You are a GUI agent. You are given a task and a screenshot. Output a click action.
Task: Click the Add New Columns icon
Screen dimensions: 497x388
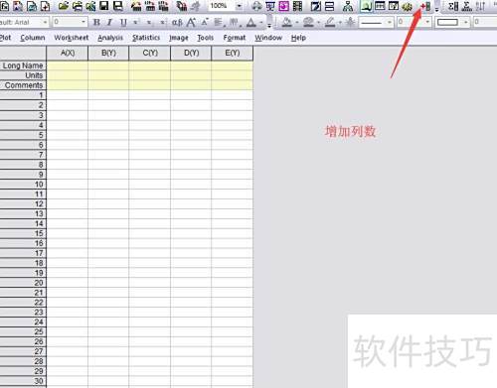coord(425,6)
